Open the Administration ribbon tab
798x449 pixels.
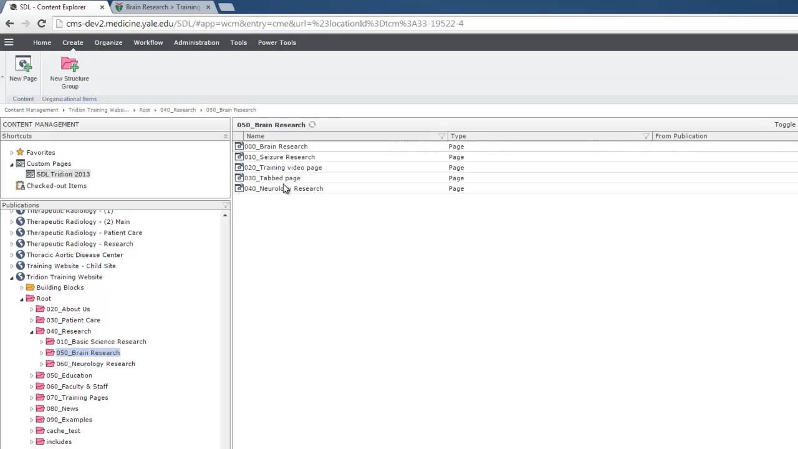pos(196,42)
